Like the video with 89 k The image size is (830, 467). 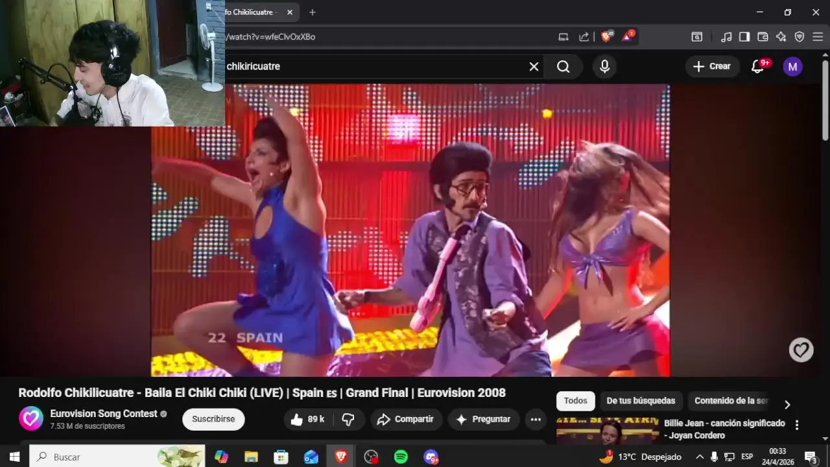(x=308, y=420)
